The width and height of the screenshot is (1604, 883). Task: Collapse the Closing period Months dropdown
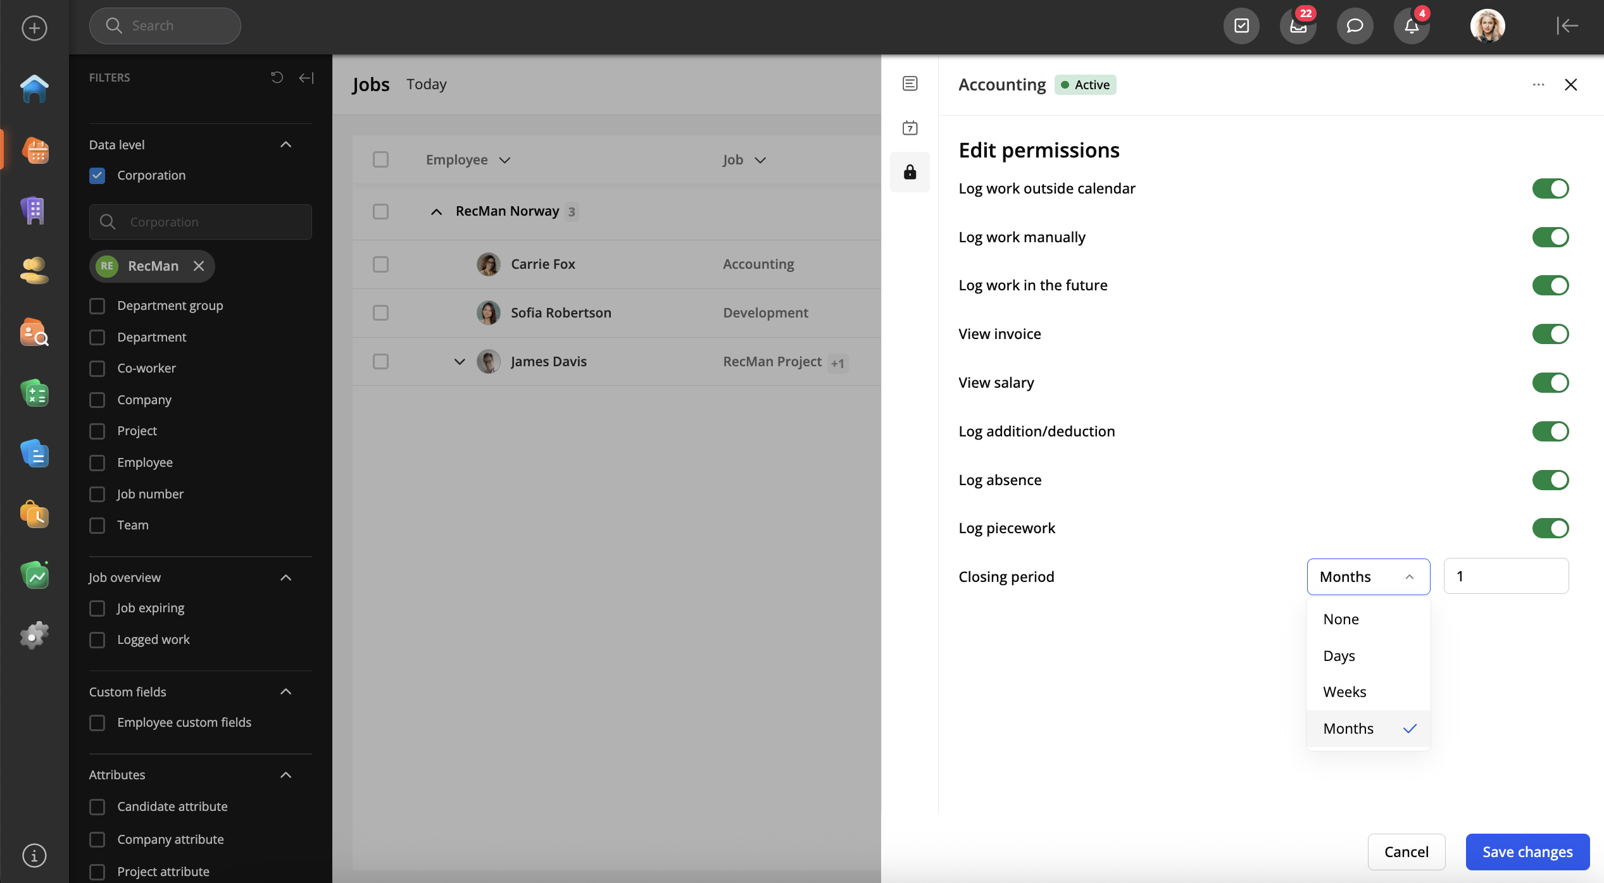[1367, 577]
